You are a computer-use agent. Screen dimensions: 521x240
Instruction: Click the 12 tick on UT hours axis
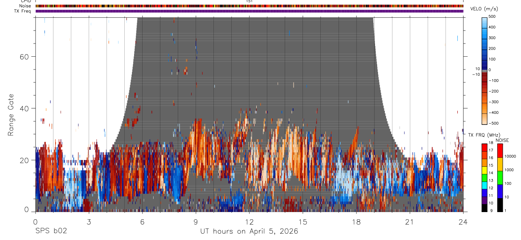249,221
